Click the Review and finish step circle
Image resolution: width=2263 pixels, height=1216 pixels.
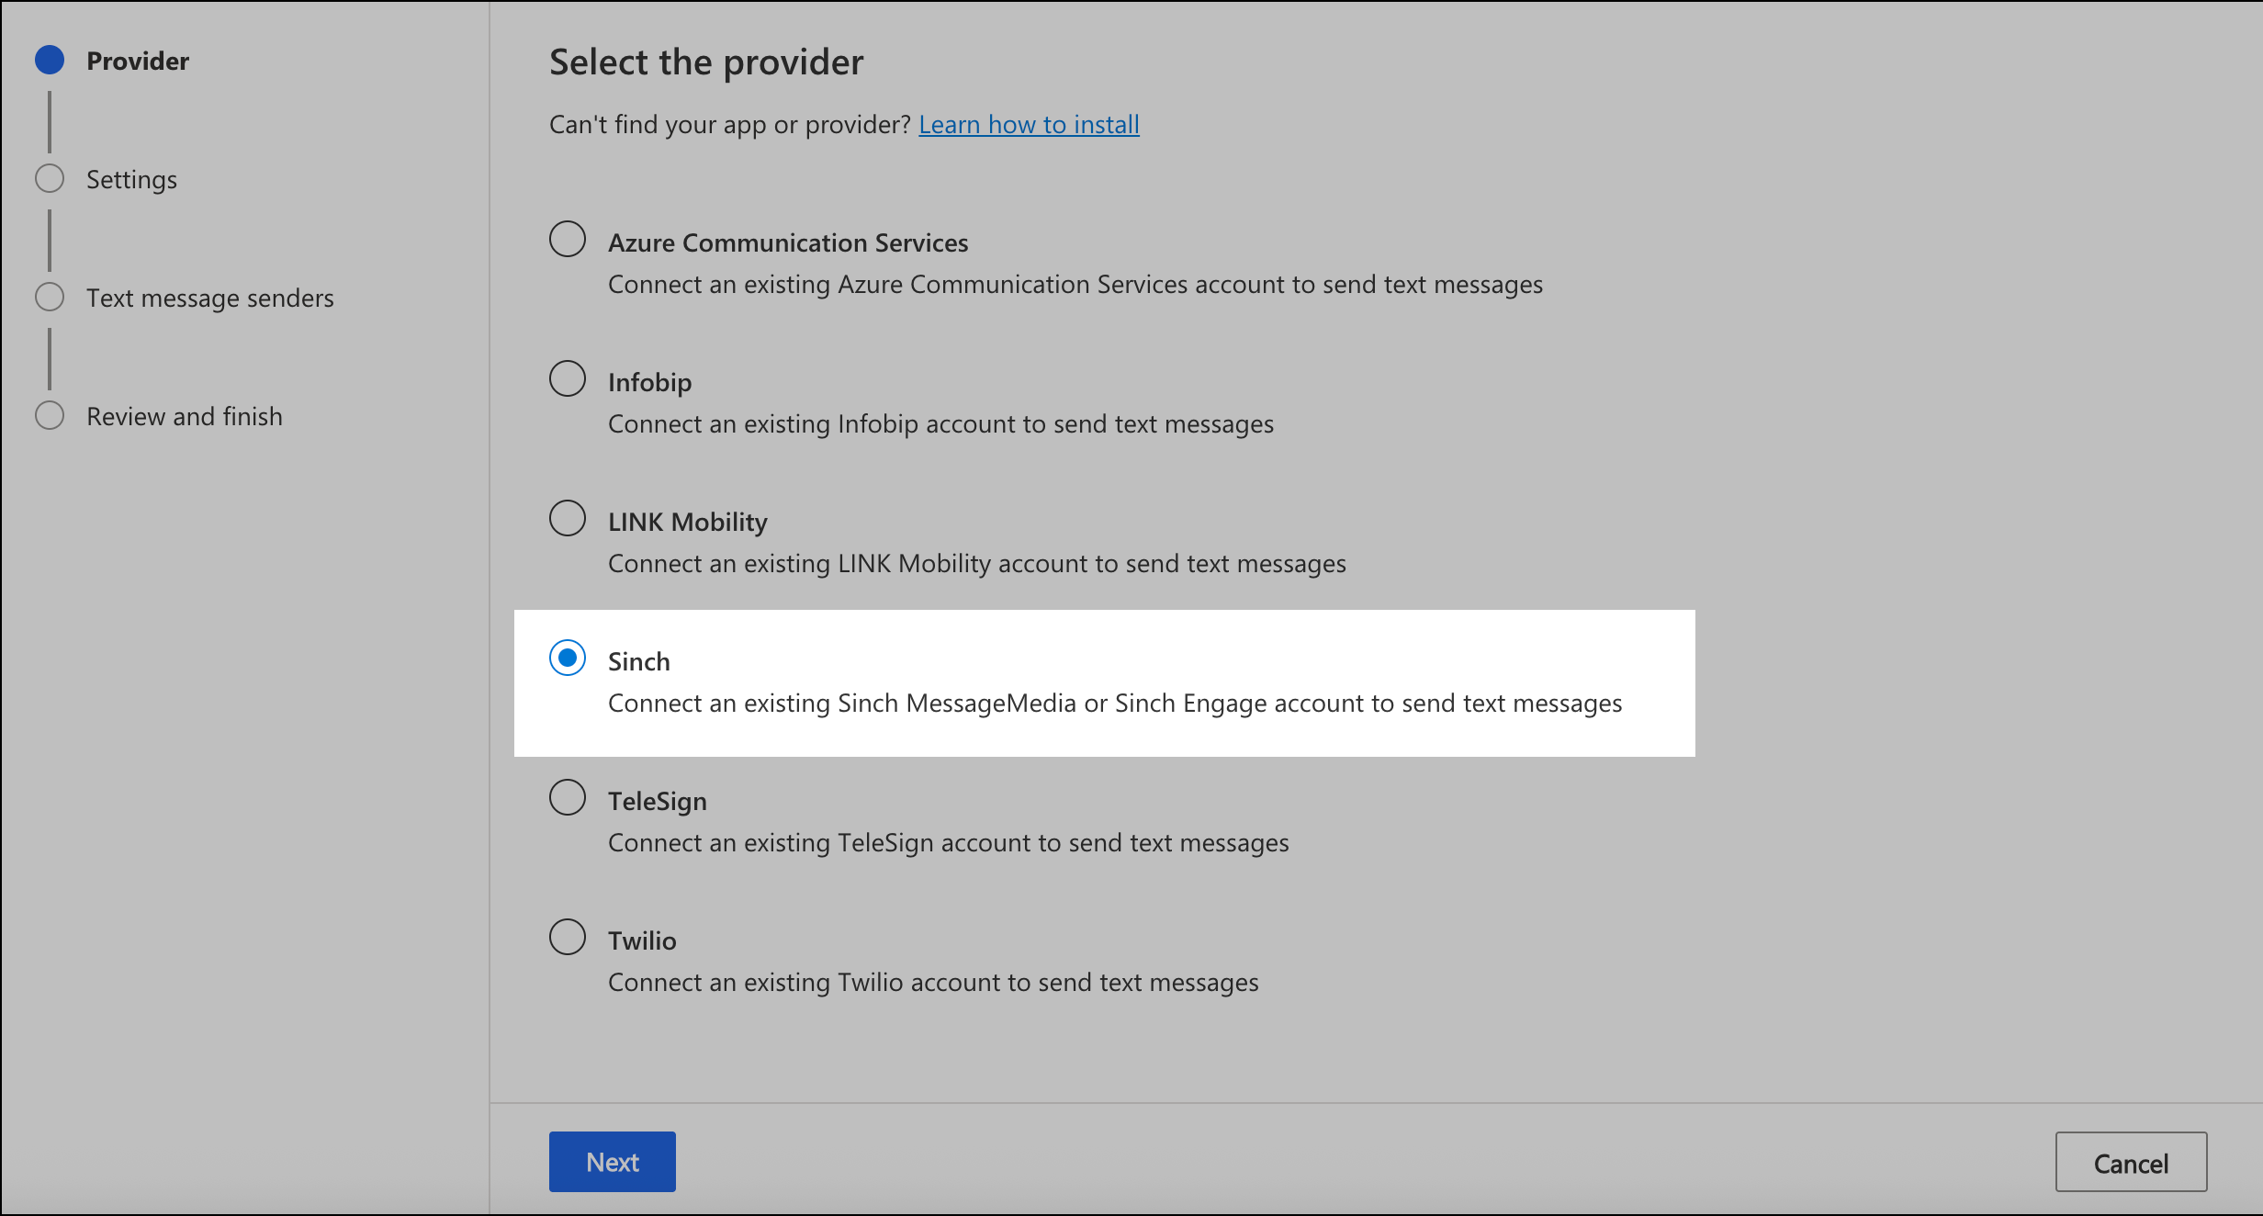tap(50, 414)
